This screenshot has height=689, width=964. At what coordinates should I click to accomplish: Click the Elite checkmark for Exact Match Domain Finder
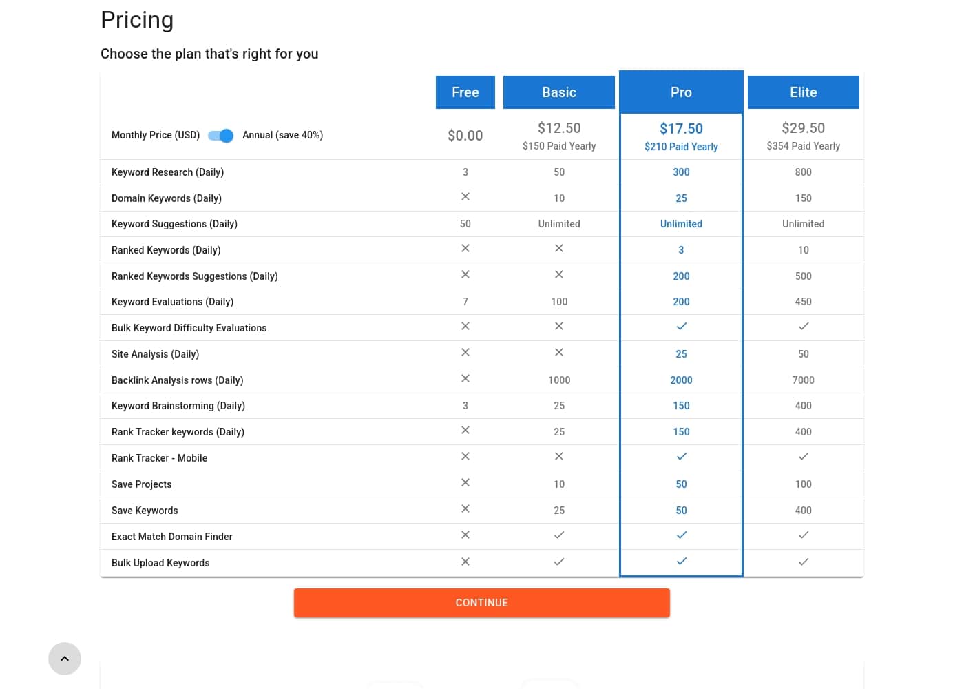pyautogui.click(x=804, y=535)
